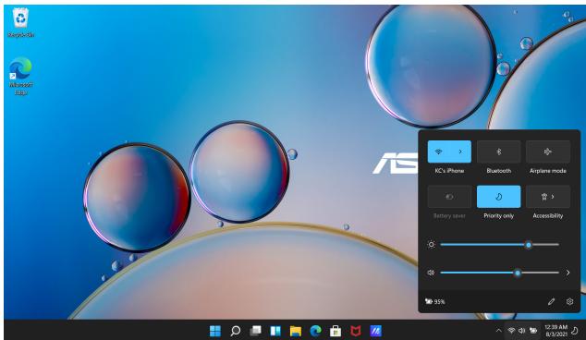
Task: Enable Airplane mode tile
Action: click(x=548, y=152)
